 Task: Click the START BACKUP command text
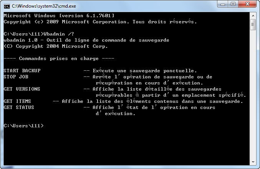pos(22,71)
